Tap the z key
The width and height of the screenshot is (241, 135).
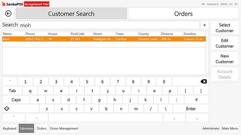tap(47, 109)
